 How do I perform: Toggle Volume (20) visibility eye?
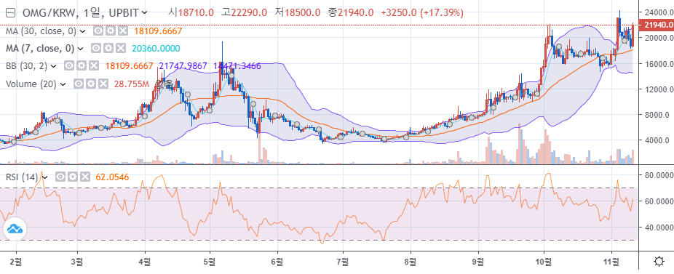pyautogui.click(x=78, y=84)
